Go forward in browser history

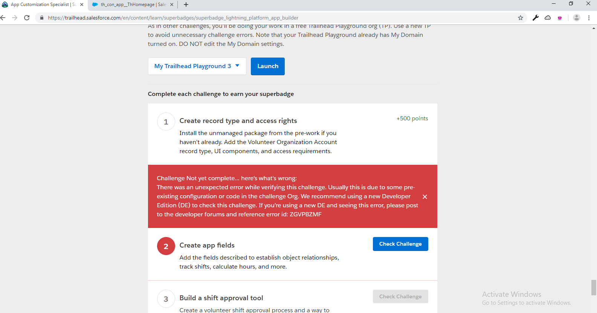pyautogui.click(x=15, y=18)
